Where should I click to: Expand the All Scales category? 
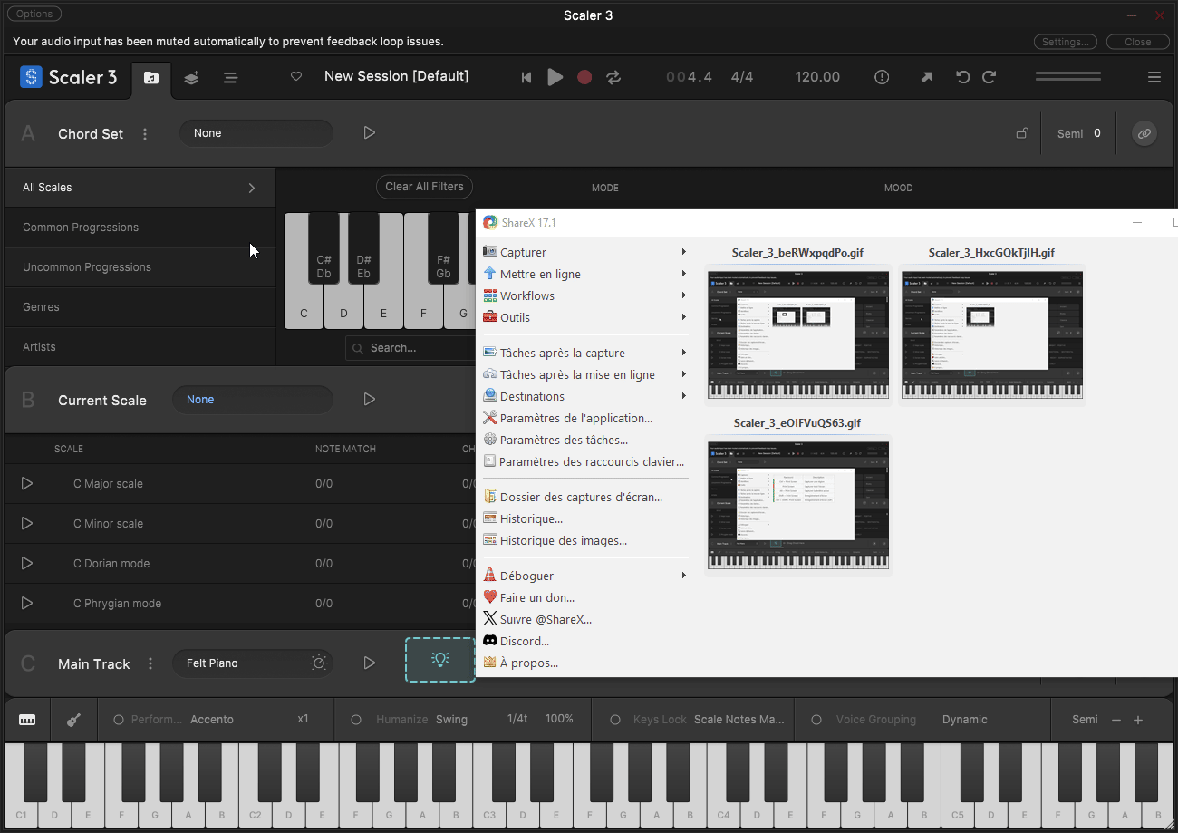pos(140,188)
